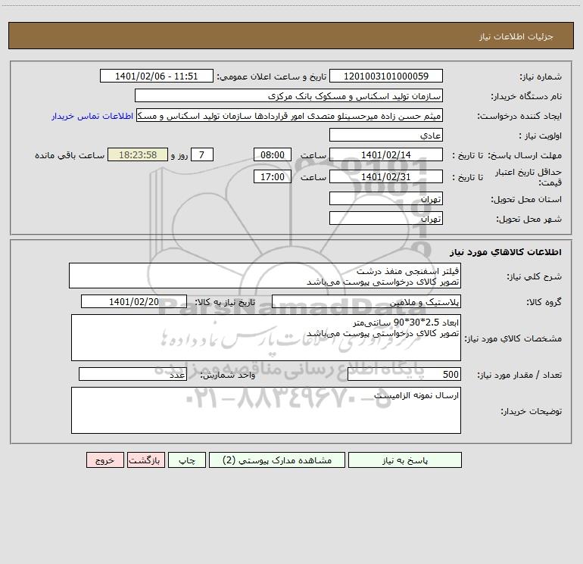This screenshot has height=564, width=583.
Task: Click the بازگشت back button
Action: (x=145, y=460)
